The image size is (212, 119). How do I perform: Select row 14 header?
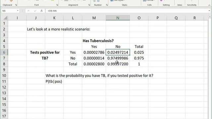(x=4, y=99)
